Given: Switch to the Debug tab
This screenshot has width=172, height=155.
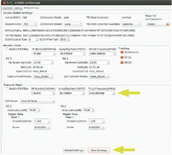Looking at the screenshot, I should point(18,8).
